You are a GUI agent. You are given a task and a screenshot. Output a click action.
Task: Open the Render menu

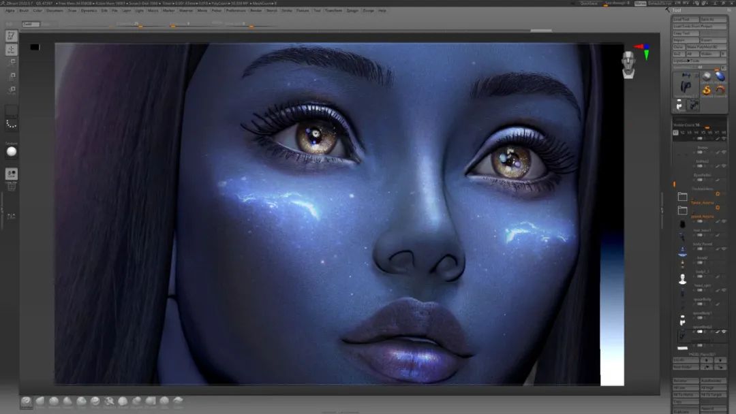click(x=256, y=10)
